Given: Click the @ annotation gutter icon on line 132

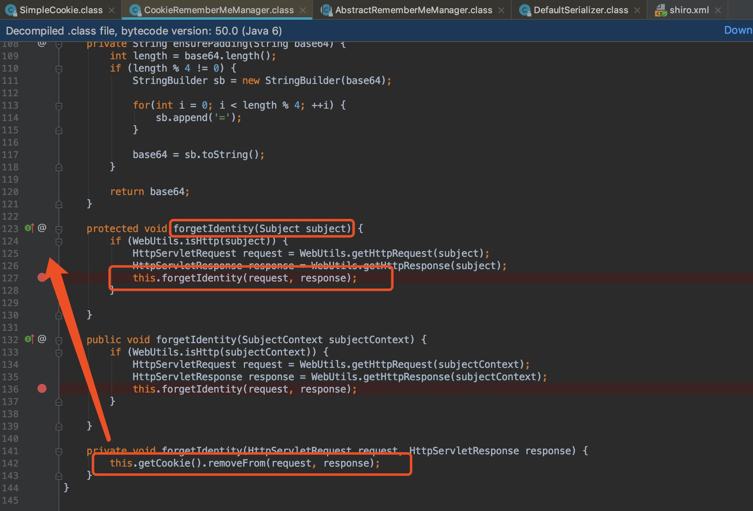Looking at the screenshot, I should [x=42, y=339].
